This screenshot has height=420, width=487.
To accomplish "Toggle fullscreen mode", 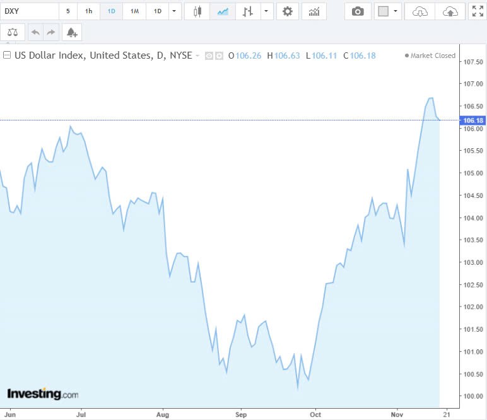I will tap(478, 11).
